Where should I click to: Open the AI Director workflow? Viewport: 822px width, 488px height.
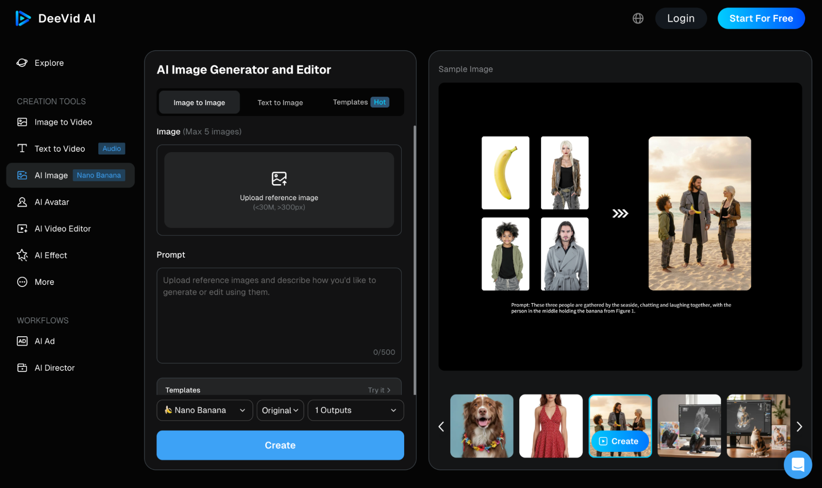pos(54,367)
